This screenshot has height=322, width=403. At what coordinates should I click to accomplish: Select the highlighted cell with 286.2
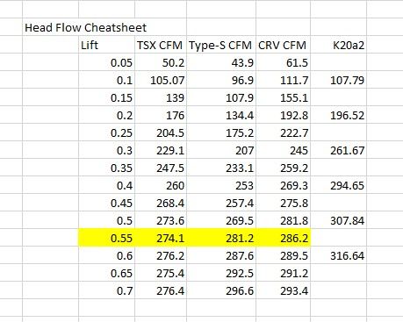click(283, 238)
